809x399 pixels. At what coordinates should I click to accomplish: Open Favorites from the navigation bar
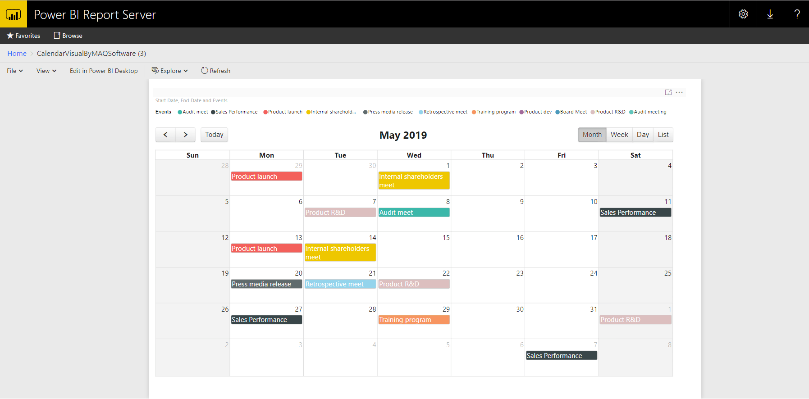pos(23,36)
